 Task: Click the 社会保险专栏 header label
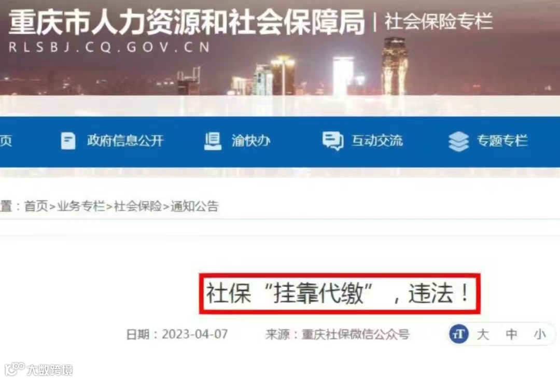point(439,21)
